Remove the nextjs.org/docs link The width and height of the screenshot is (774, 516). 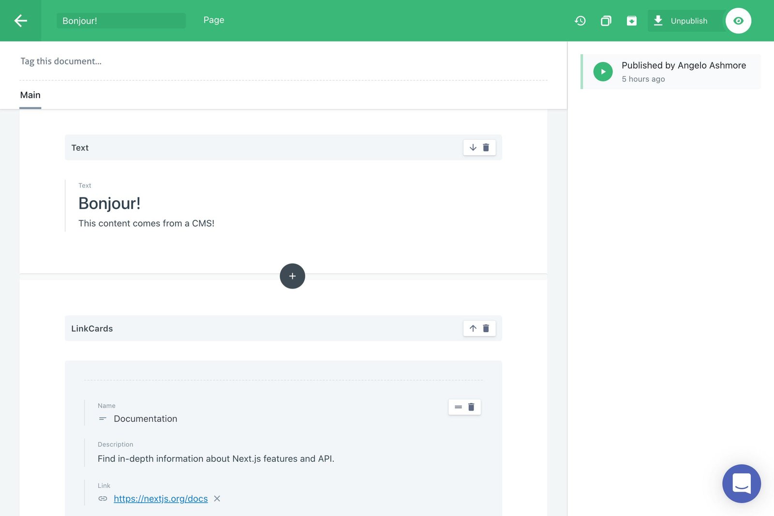(217, 499)
